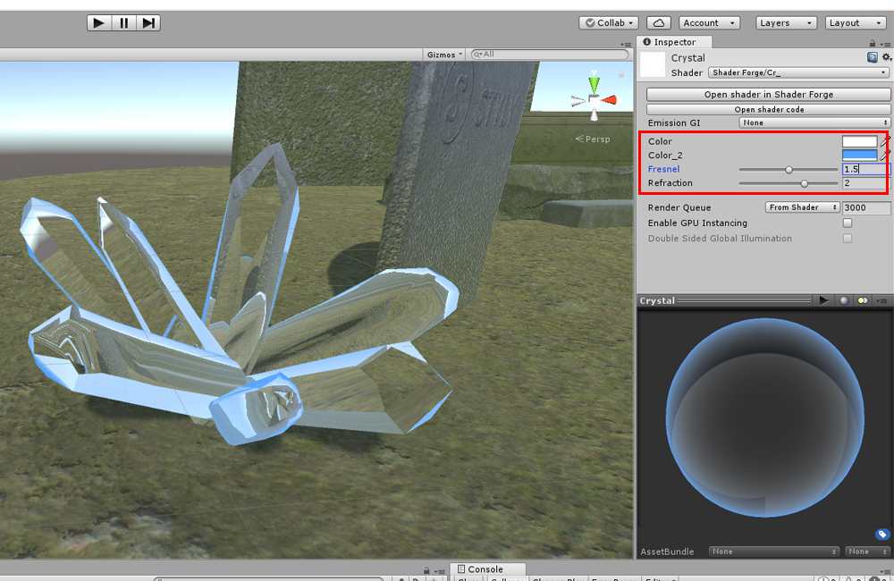Open the cloud services icon

658,23
